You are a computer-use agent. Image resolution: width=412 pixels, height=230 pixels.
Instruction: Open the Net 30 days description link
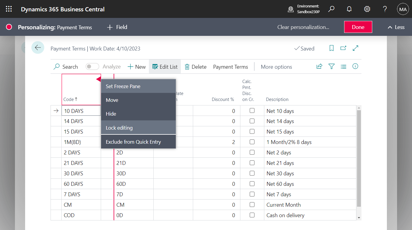(x=280, y=173)
